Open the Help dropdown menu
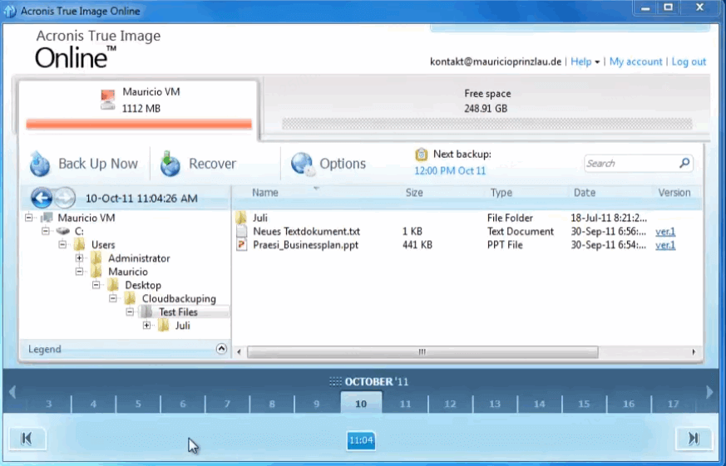The image size is (726, 466). point(585,61)
